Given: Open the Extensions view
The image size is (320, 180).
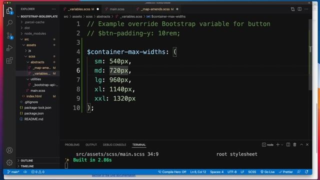Looking at the screenshot, I should click(x=9, y=60).
